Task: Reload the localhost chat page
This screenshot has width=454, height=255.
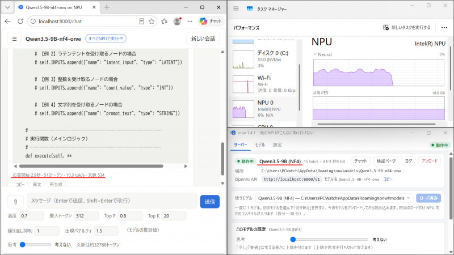Action: click(x=20, y=21)
